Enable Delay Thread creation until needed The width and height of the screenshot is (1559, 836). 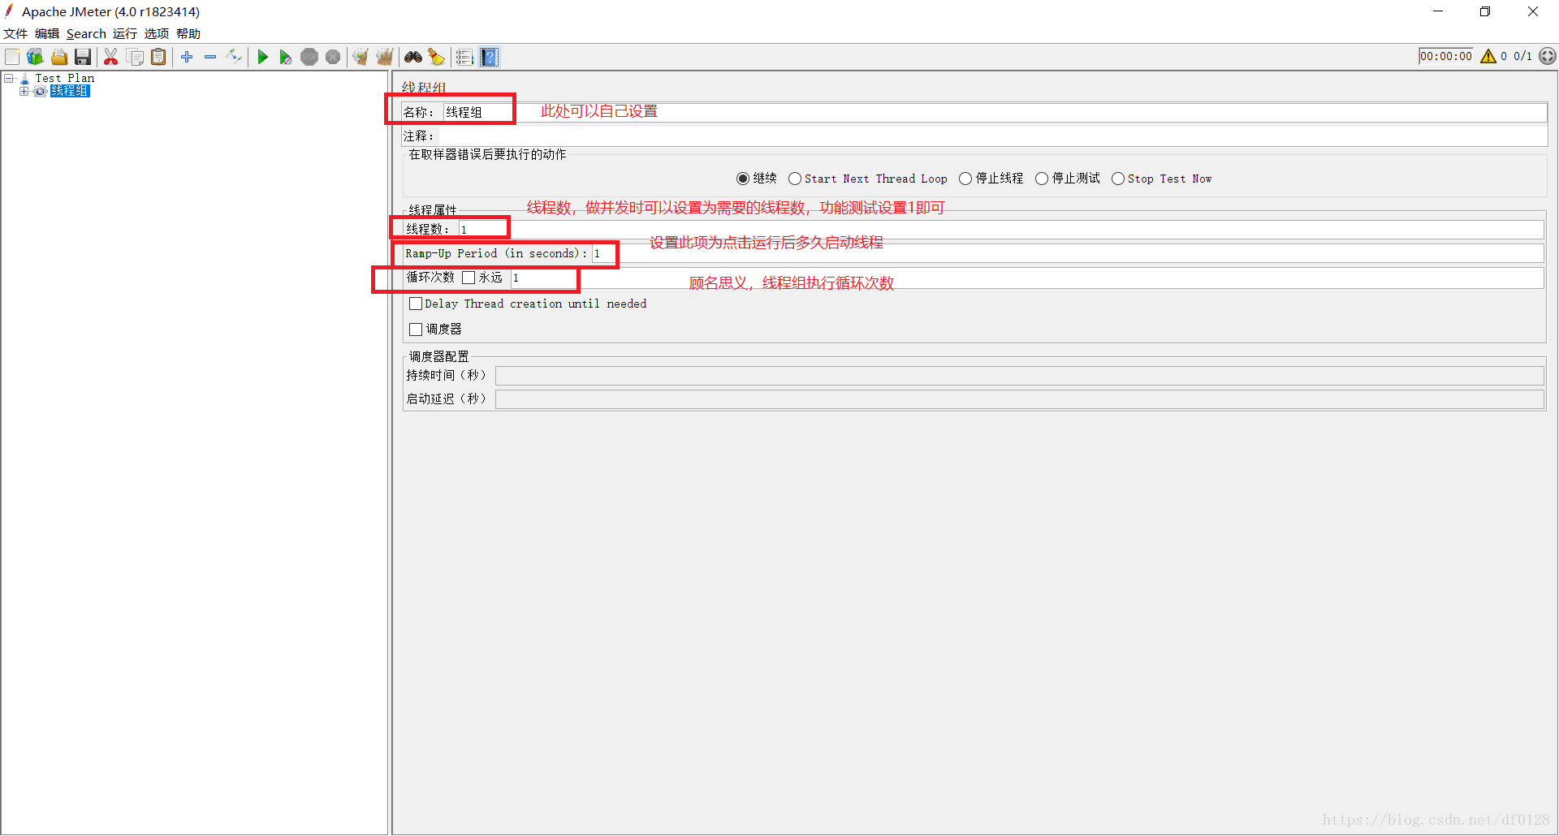(416, 304)
